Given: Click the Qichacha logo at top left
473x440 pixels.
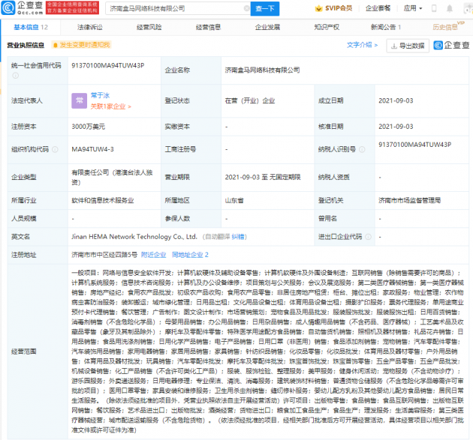Looking at the screenshot, I should [23, 8].
